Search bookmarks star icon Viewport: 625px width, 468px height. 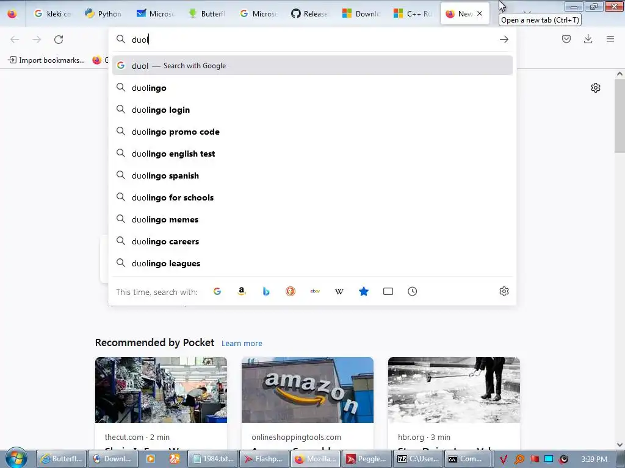point(364,291)
